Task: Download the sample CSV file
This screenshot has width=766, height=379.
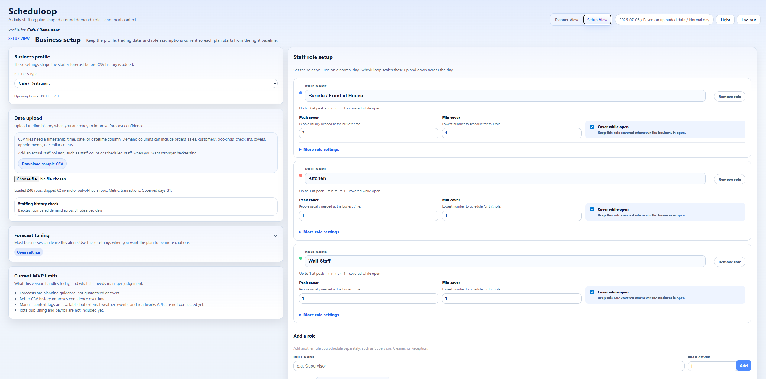Action: click(42, 164)
